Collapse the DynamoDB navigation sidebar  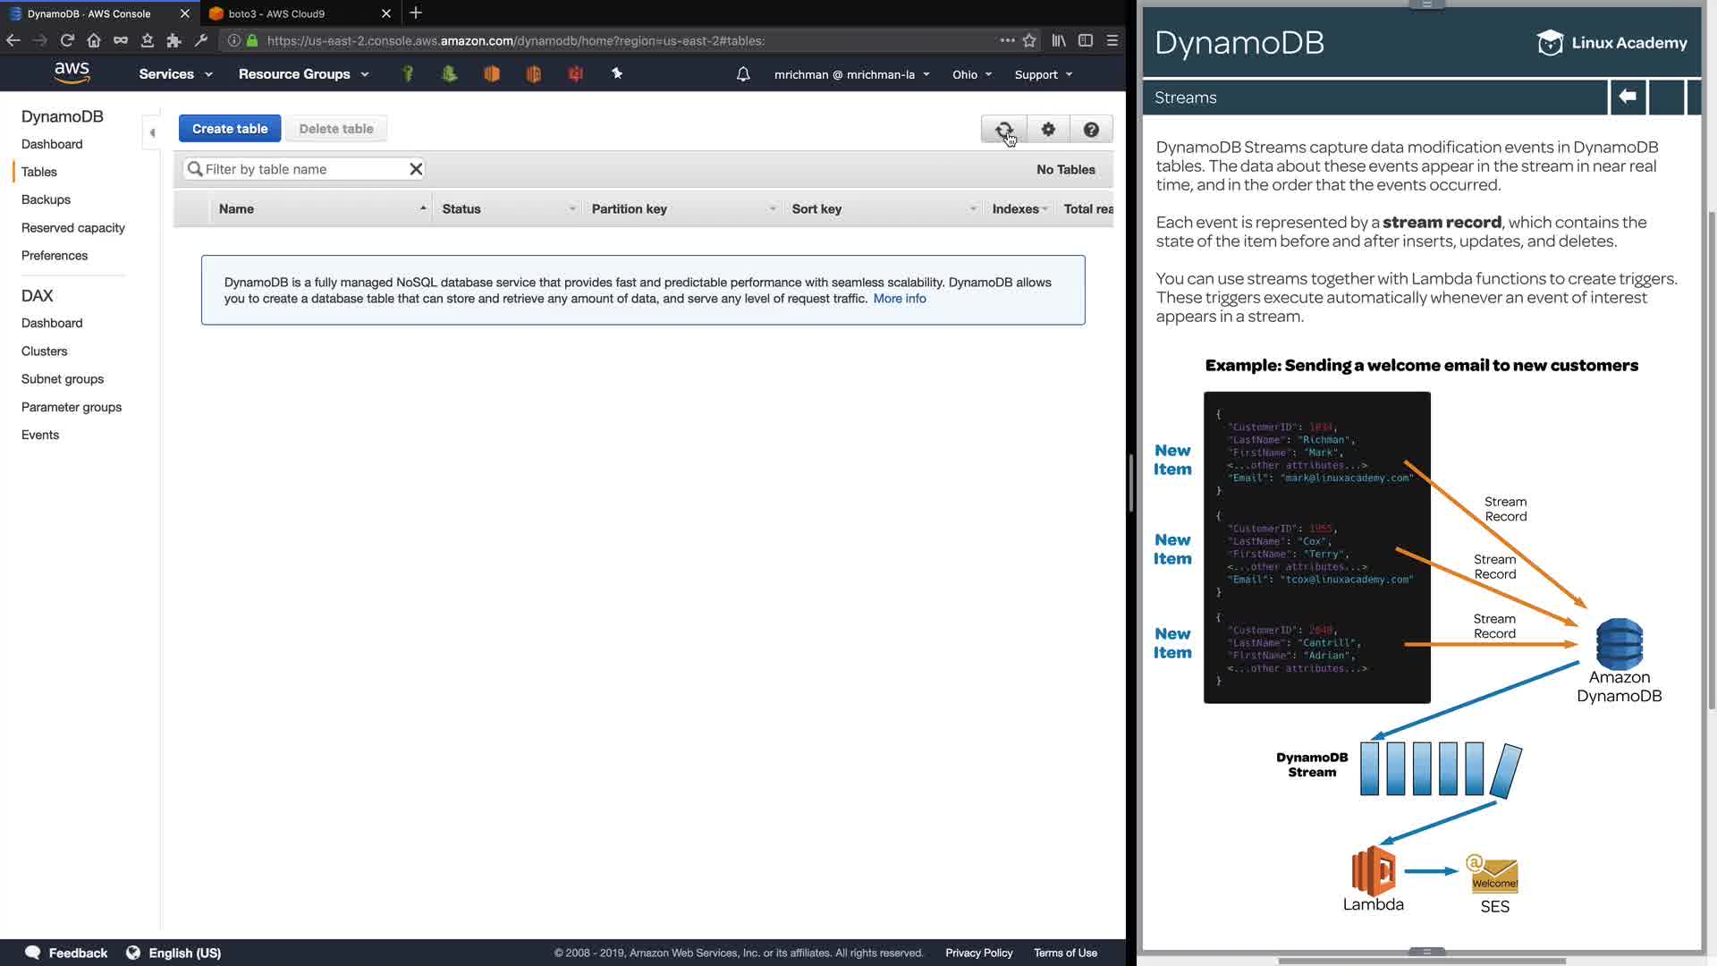152,132
